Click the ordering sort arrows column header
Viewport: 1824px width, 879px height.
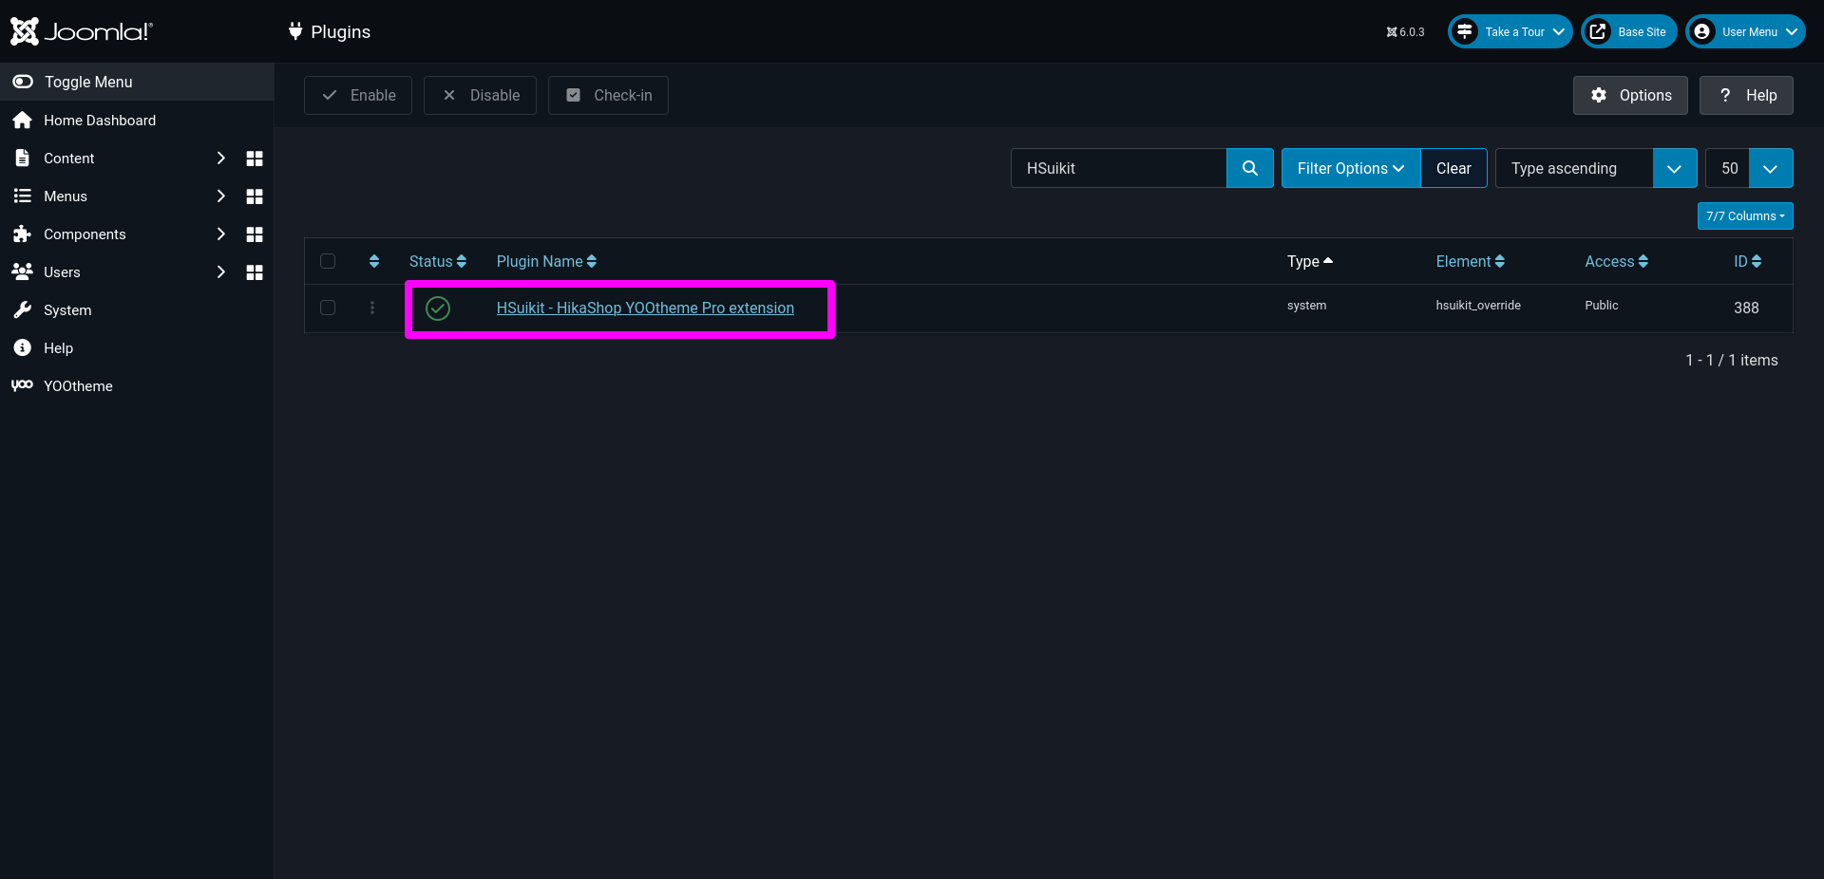coord(373,261)
